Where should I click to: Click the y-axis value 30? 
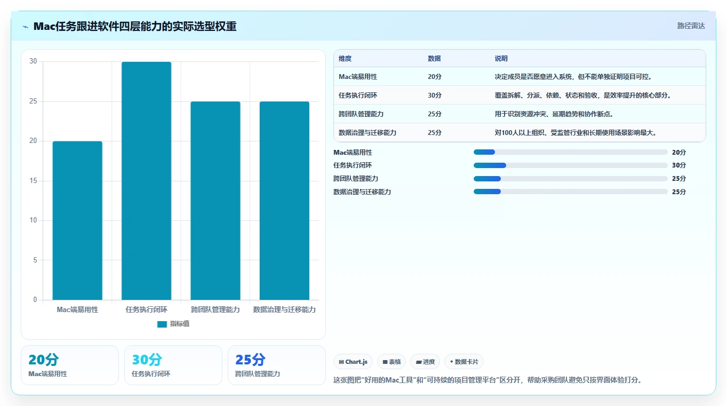coord(33,61)
